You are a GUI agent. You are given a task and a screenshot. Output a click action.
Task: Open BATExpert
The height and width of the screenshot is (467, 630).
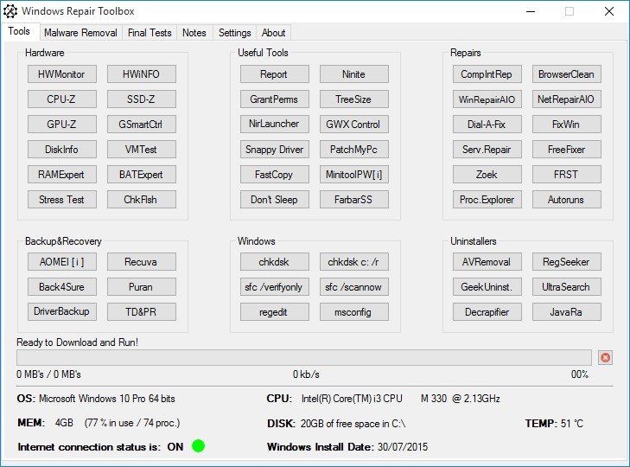point(142,174)
